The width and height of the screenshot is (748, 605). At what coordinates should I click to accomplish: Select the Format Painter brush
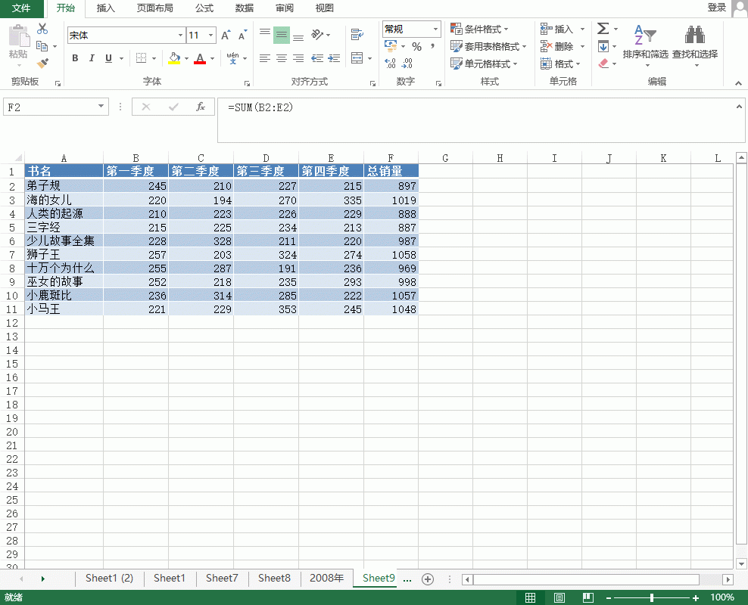[x=42, y=64]
